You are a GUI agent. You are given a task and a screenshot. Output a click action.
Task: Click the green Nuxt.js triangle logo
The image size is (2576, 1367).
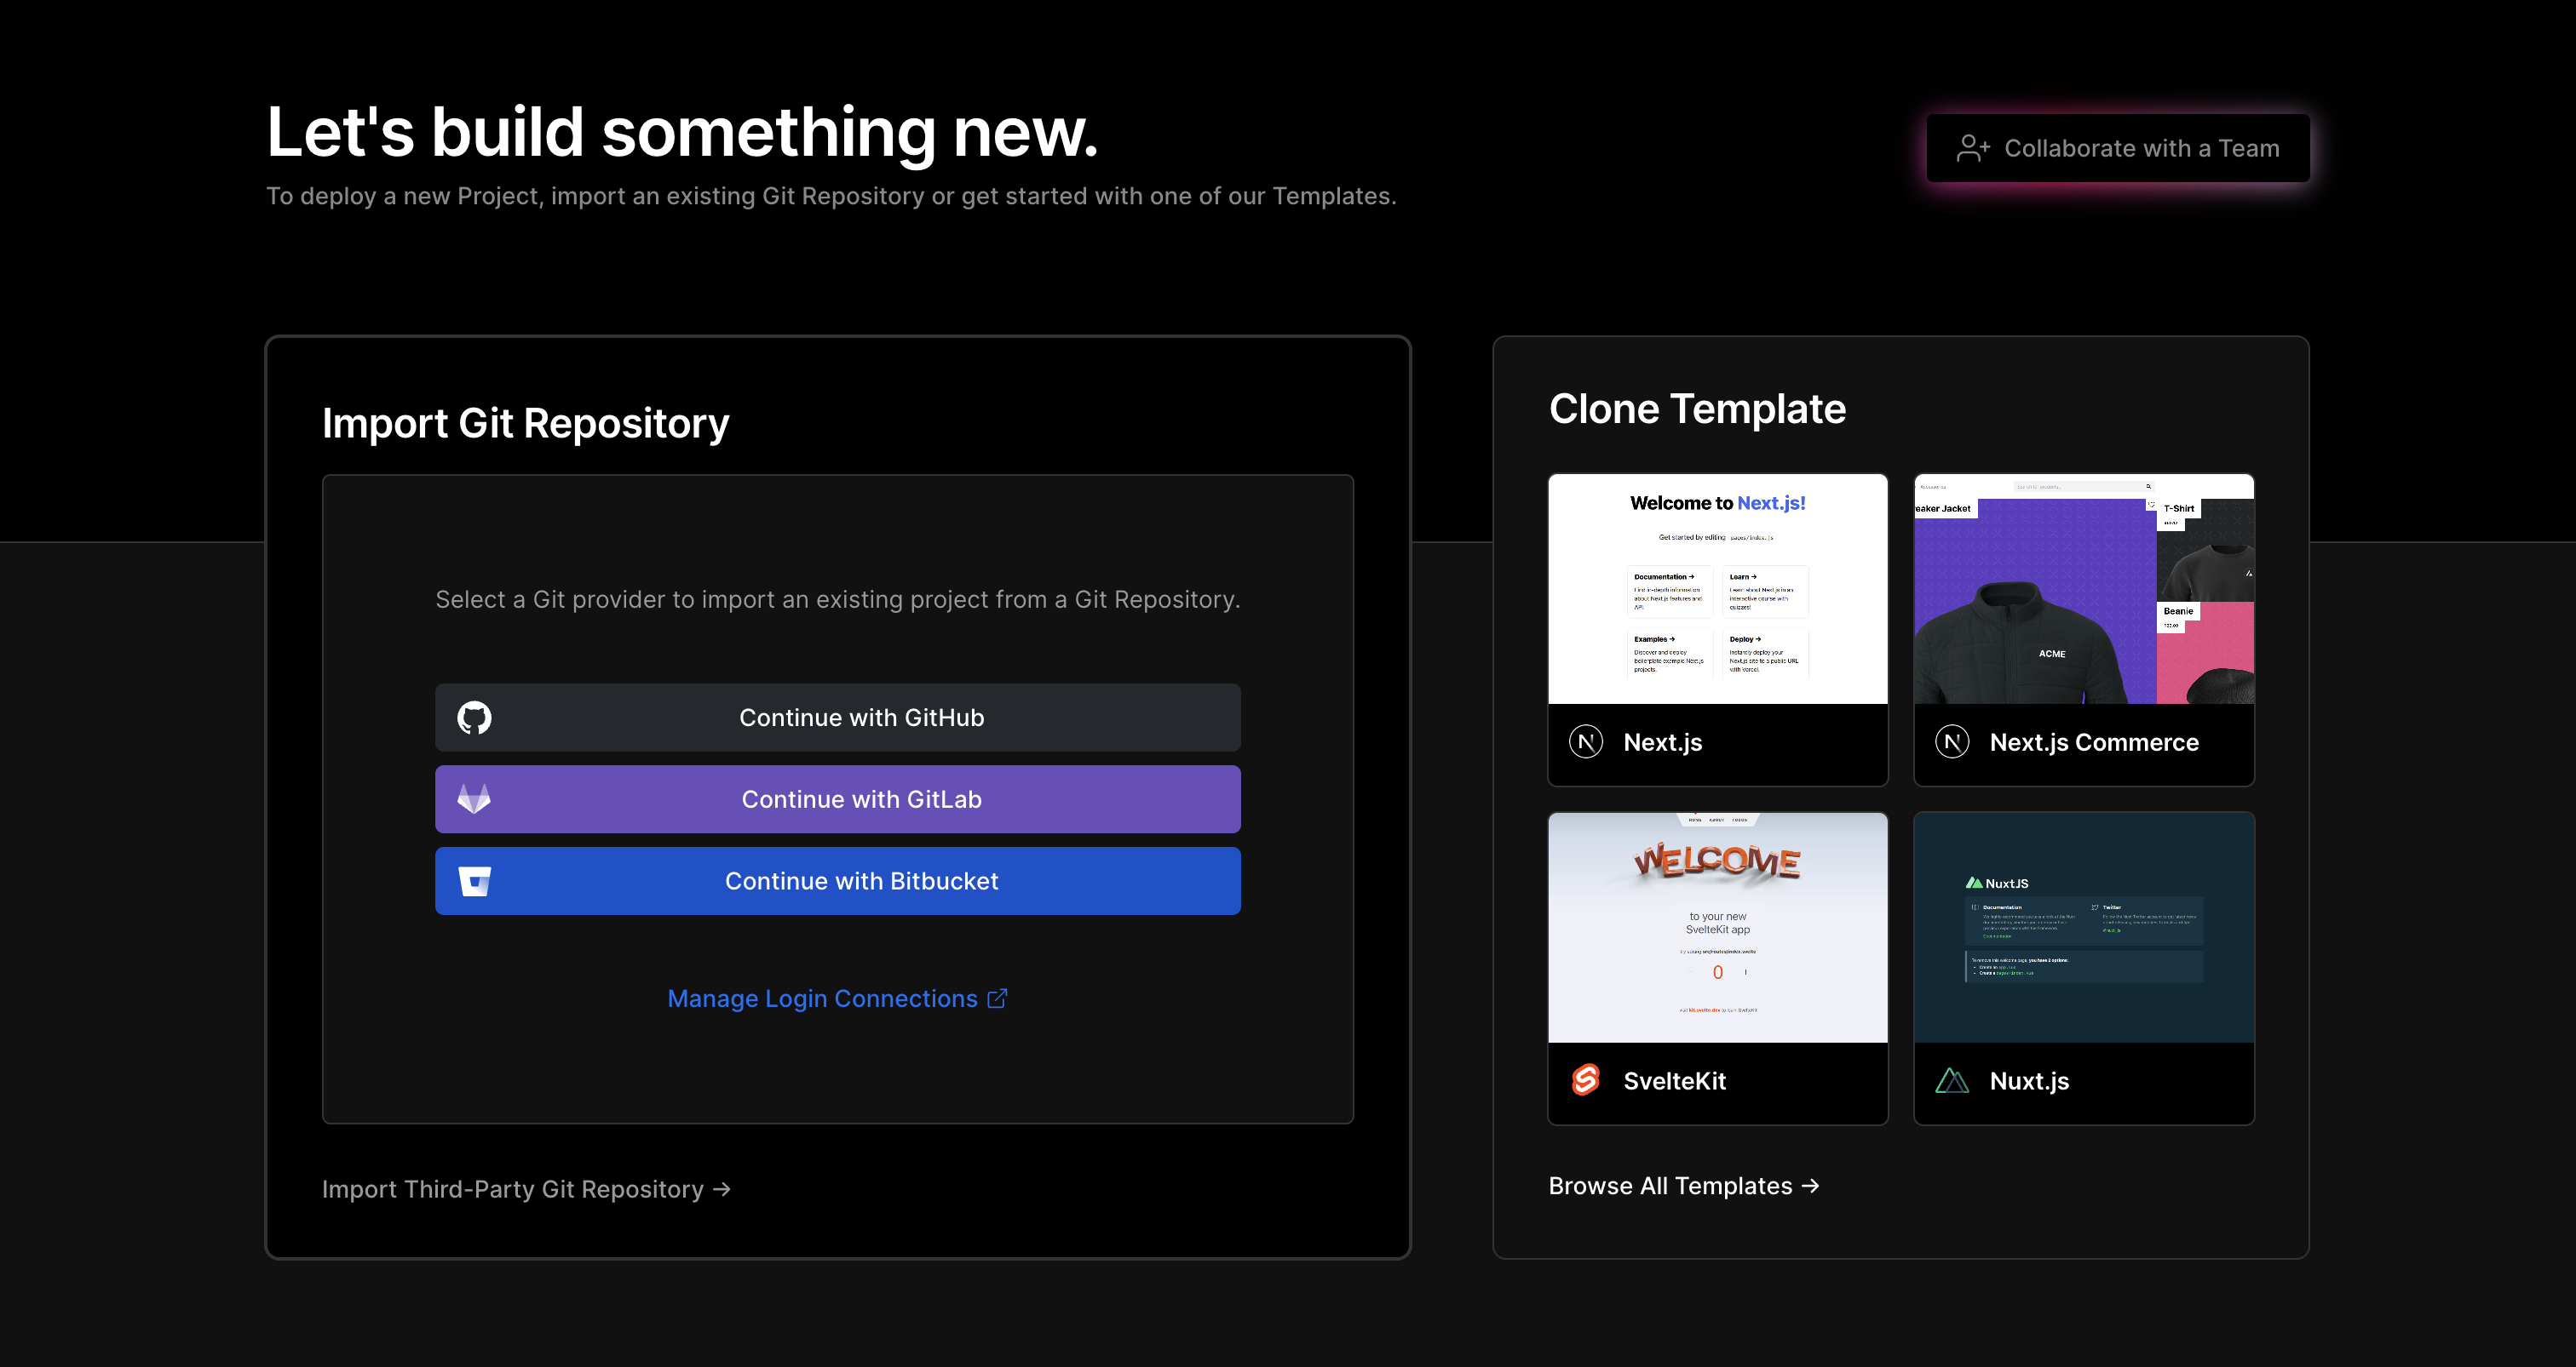[x=1952, y=1080]
